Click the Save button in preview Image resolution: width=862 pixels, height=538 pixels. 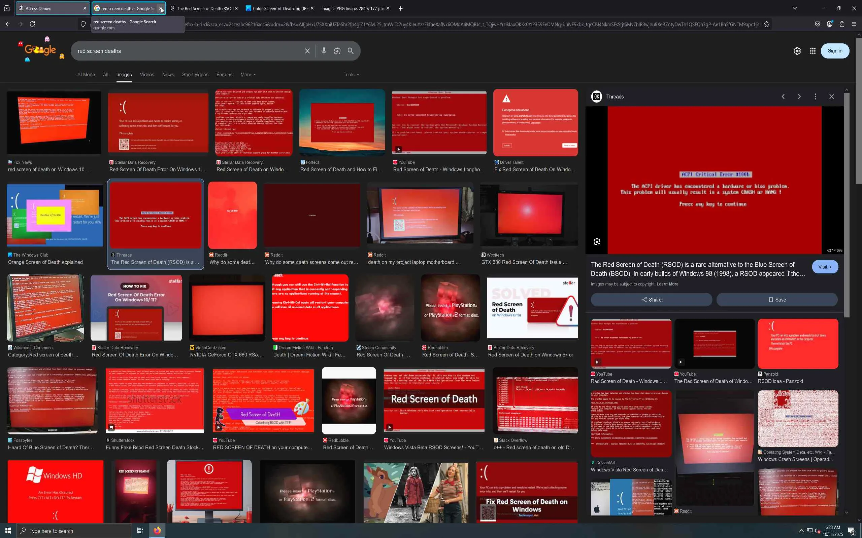click(x=777, y=300)
